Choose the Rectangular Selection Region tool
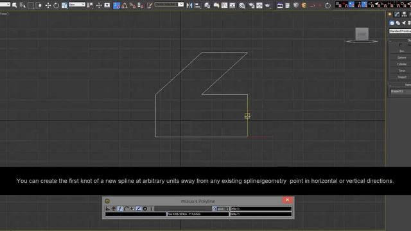The image size is (411, 231). 31,5
